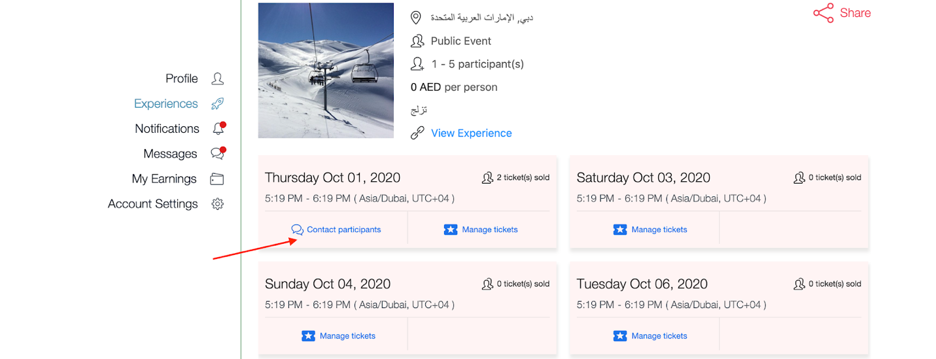Manage tickets for Tuesday Oct 06, 2020

click(x=651, y=336)
